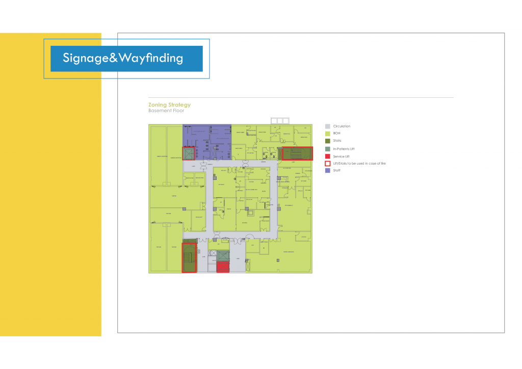Click the red-outlined staircase at top-right of plan
The height and width of the screenshot is (369, 522).
(x=297, y=153)
